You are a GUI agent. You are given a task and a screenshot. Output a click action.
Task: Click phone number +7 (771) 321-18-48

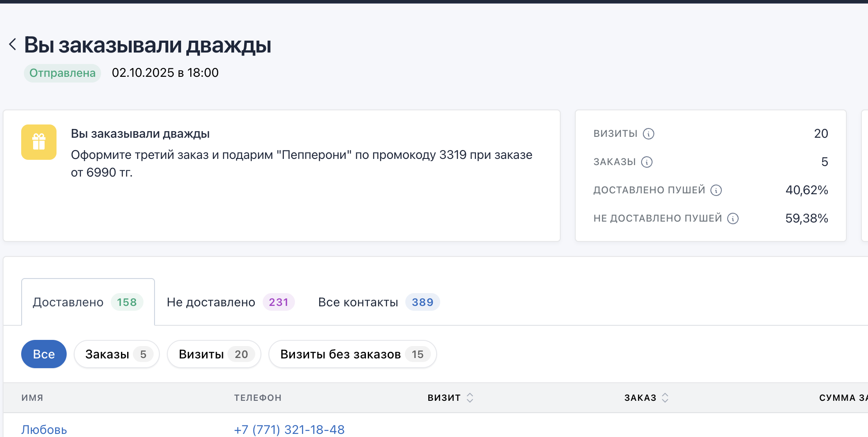coord(289,429)
